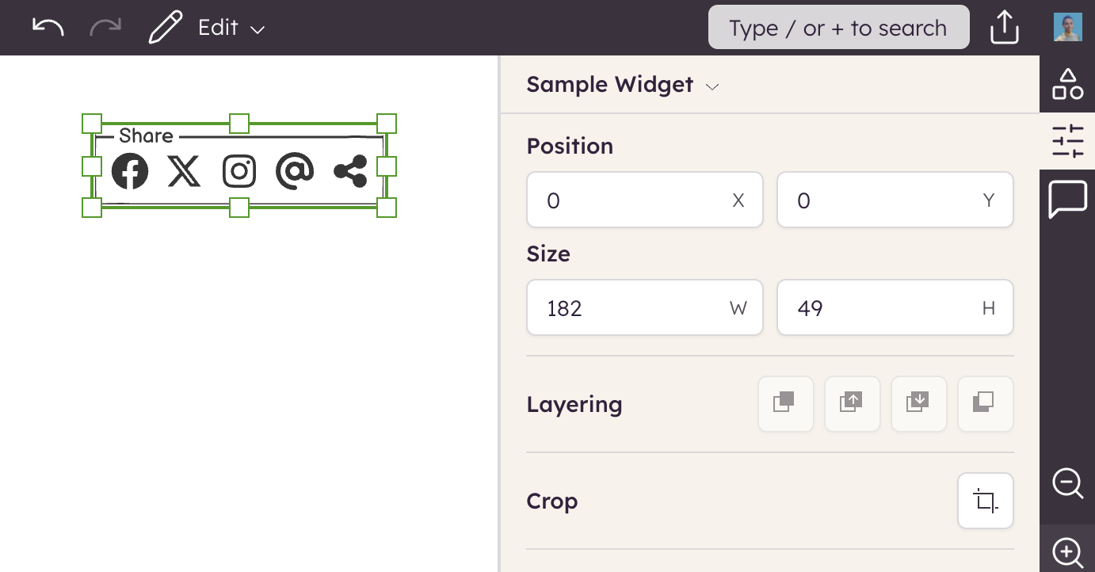1095x572 pixels.
Task: Bring layer to front icon
Action: 785,404
